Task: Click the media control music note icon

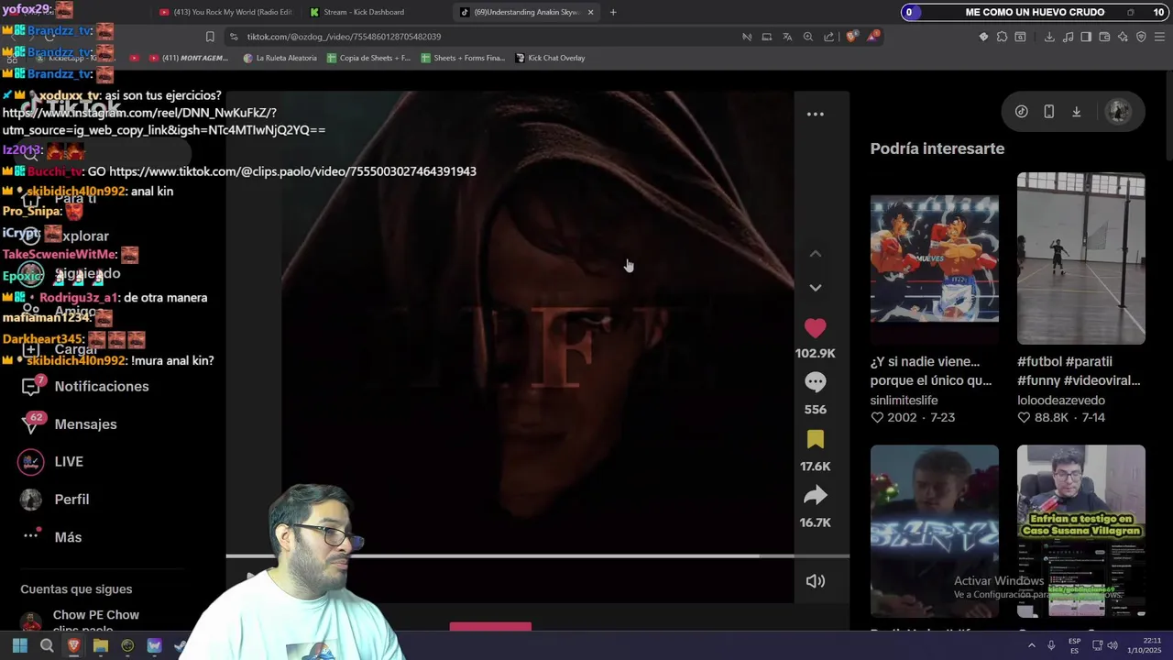Action: (x=1069, y=37)
